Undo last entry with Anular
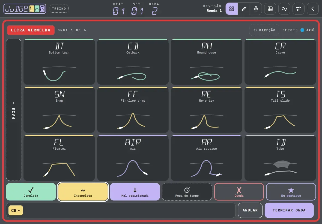Viewport: 322px width, 224px height. pos(250,210)
